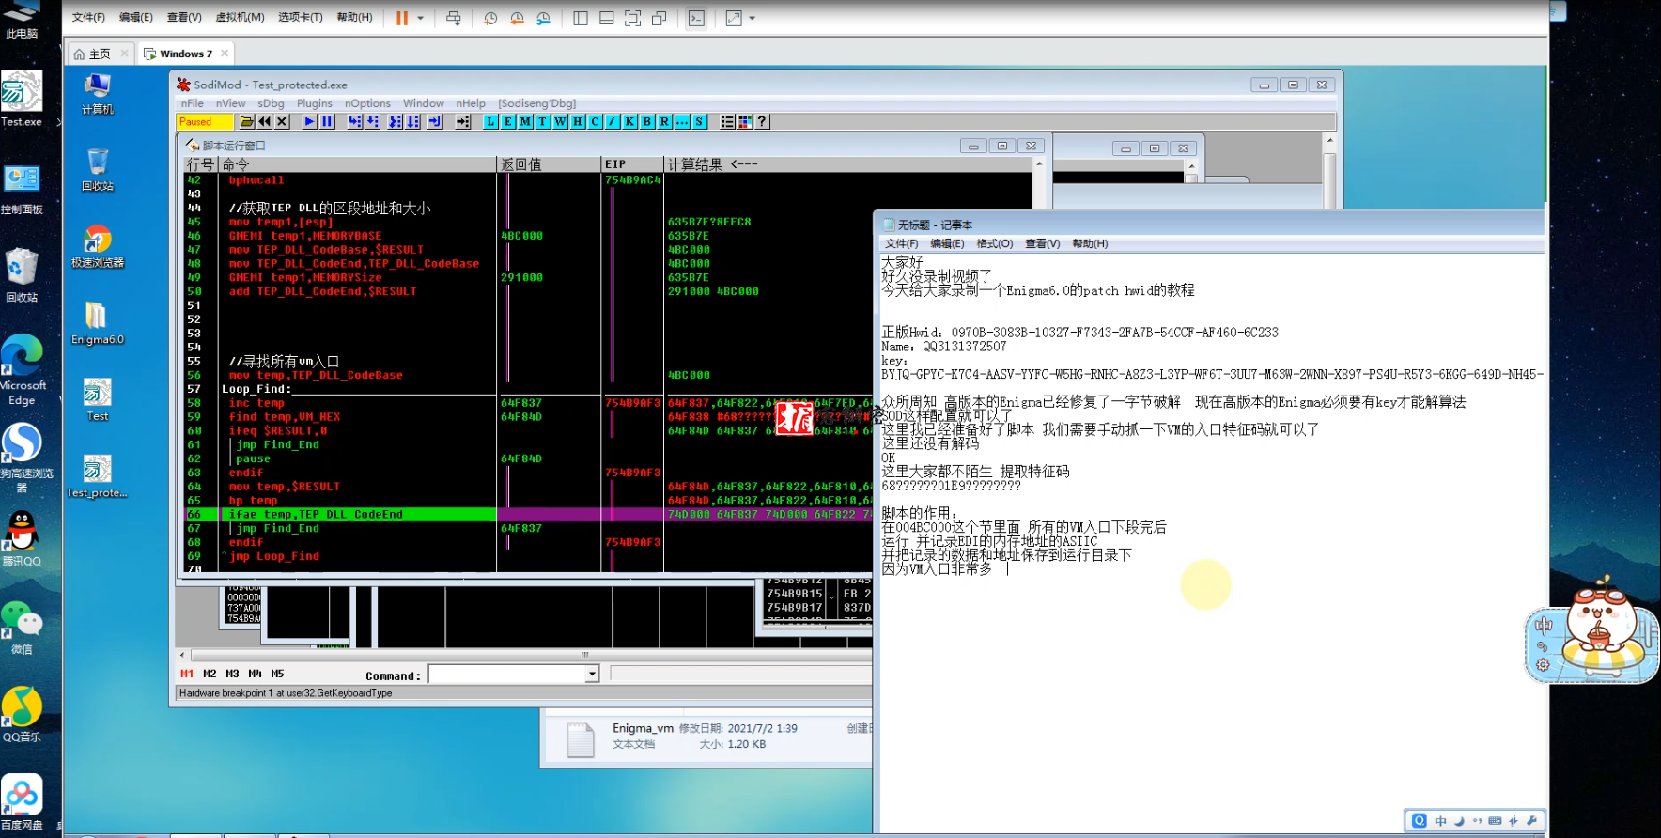Open Threads window with T button
The image size is (1661, 838).
point(542,121)
